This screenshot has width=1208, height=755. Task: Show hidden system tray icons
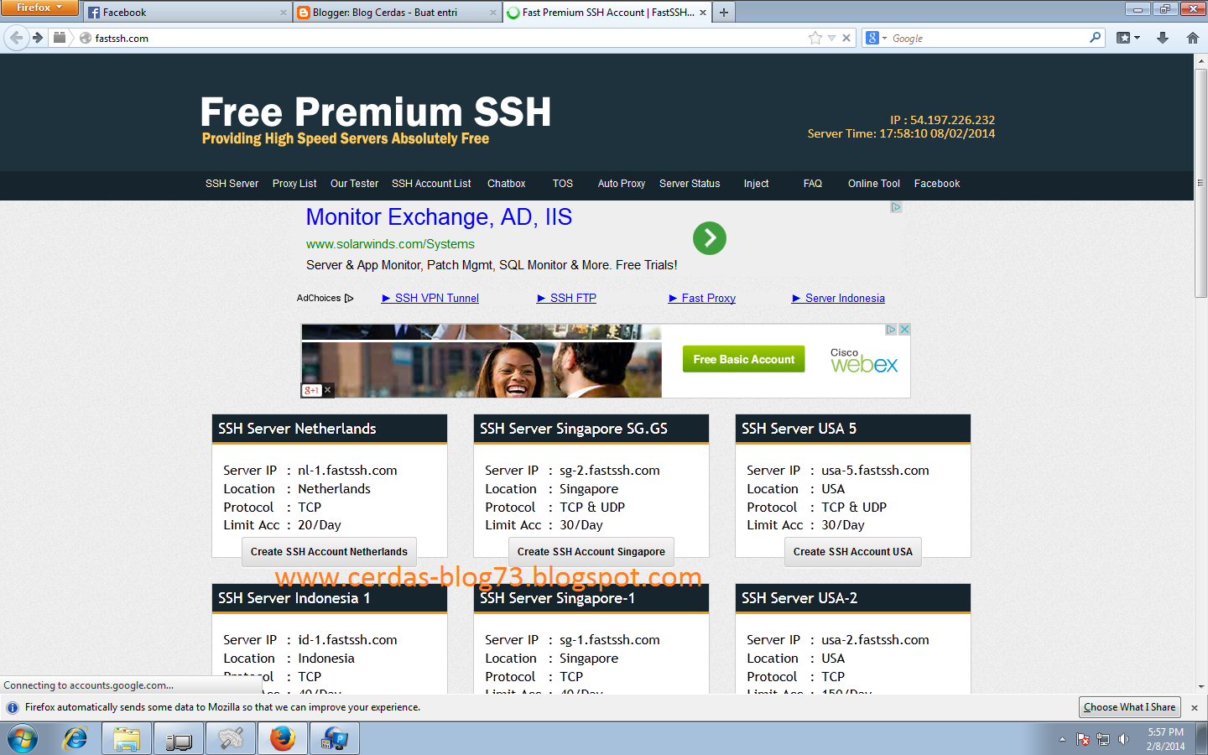(x=1062, y=740)
